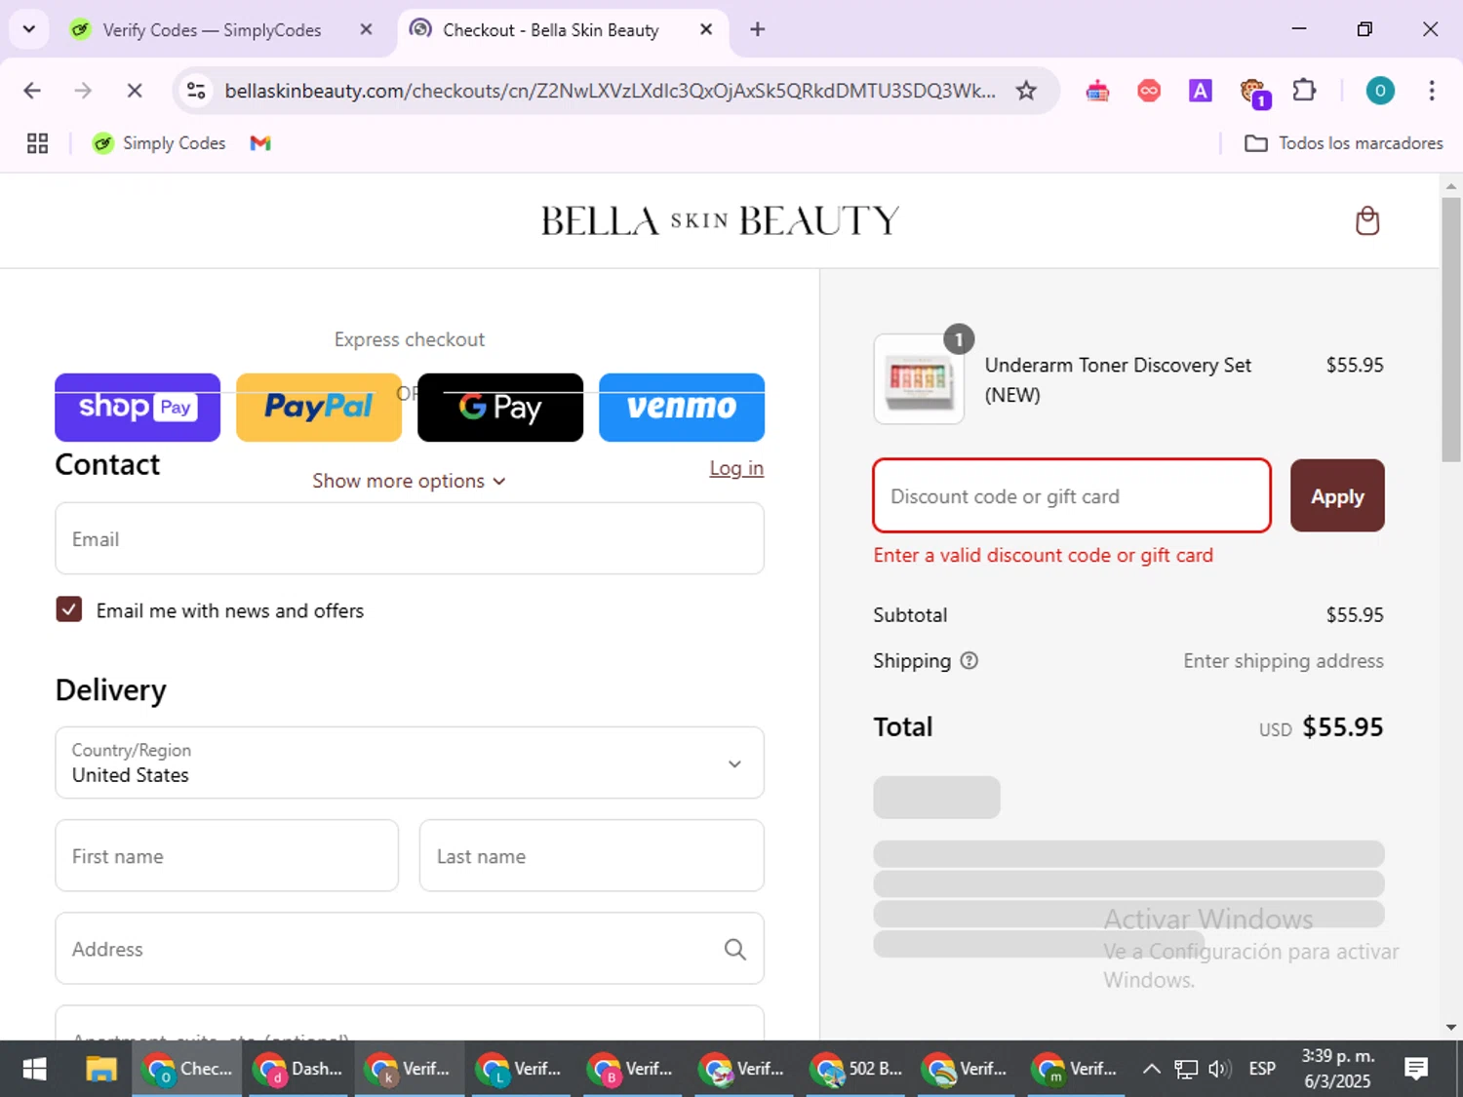Screen dimensions: 1463x1097
Task: Open the 'Simply Codes' bookmark
Action: click(159, 143)
